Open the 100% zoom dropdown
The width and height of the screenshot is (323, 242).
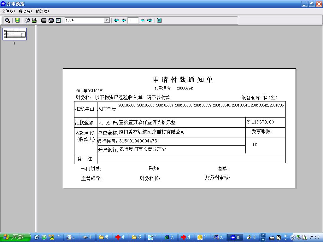click(x=107, y=20)
